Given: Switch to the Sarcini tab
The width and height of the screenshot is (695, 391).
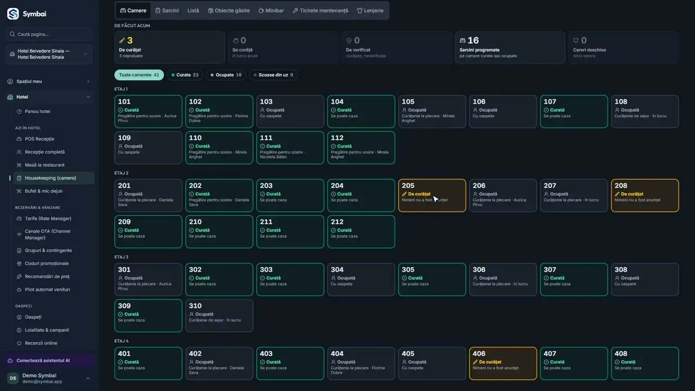Looking at the screenshot, I should [x=167, y=10].
